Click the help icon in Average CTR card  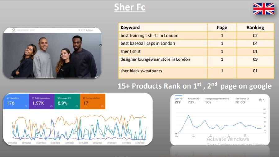77,106
